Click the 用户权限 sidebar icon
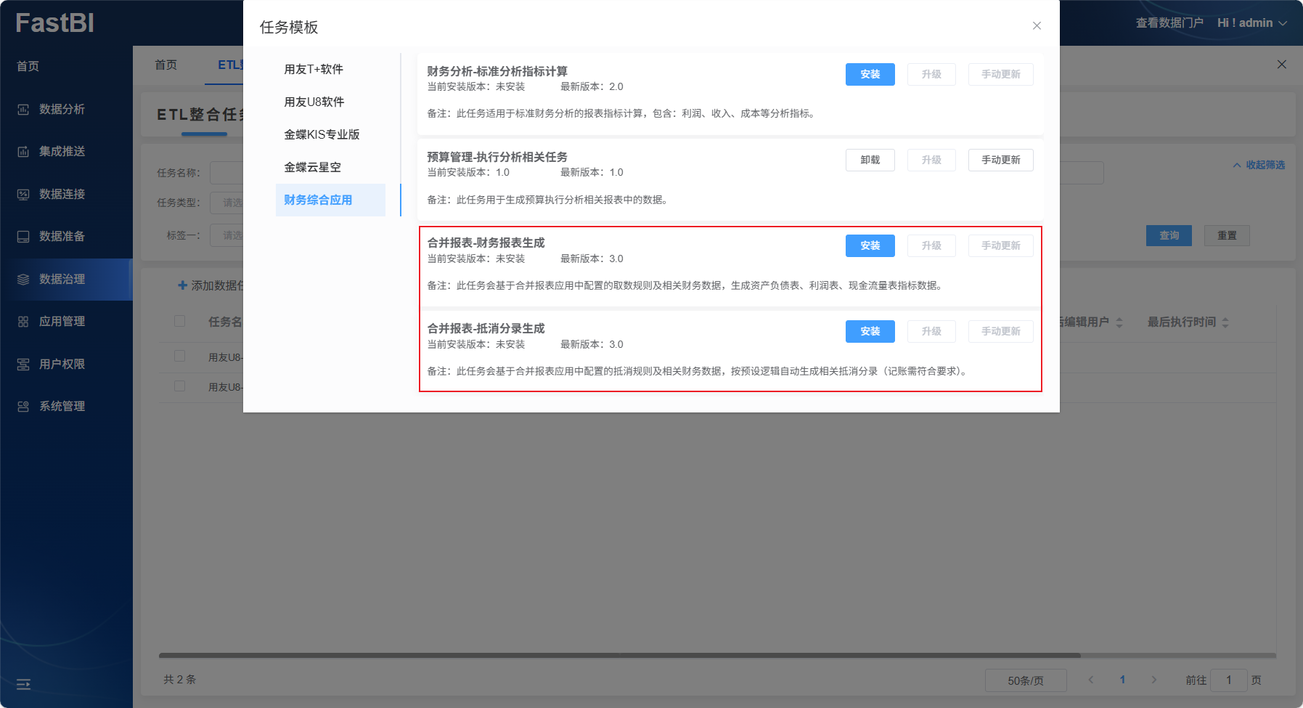Screen dimensions: 1303x708 click(x=23, y=365)
